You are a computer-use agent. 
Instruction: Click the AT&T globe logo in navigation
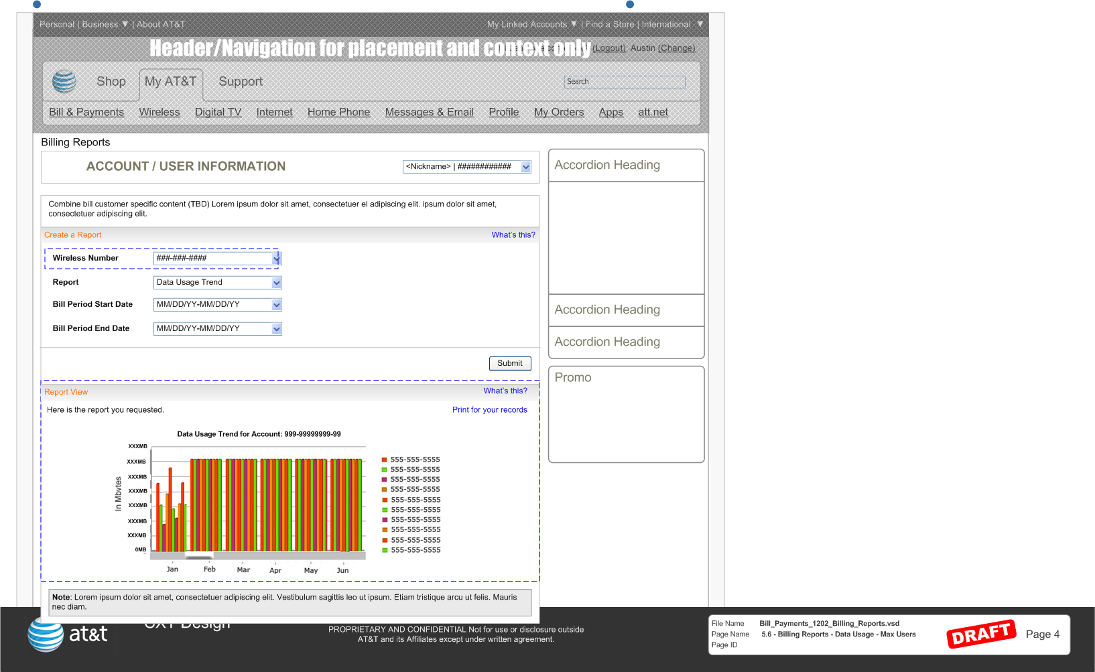pos(64,81)
